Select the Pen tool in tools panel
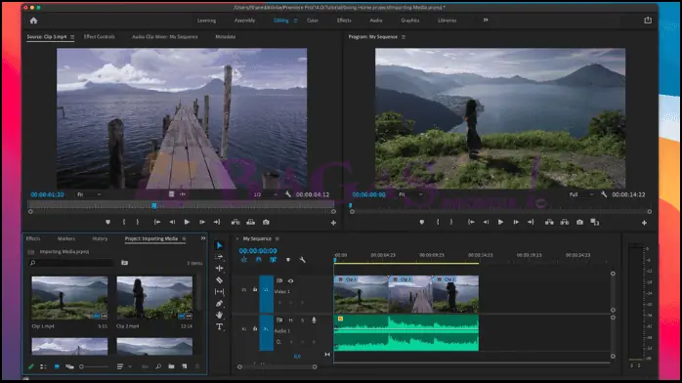Image resolution: width=682 pixels, height=383 pixels. coord(219,304)
